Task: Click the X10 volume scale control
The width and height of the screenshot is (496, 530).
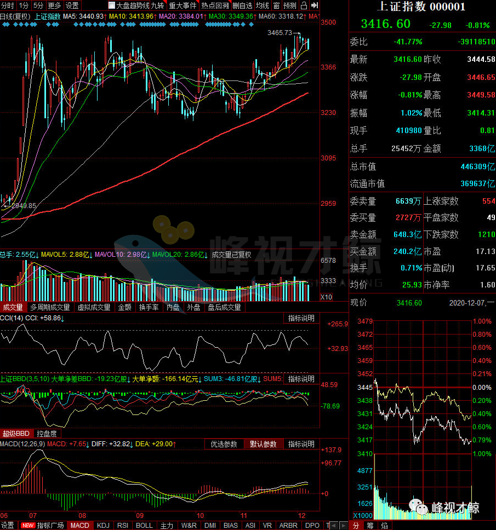Action: click(326, 297)
